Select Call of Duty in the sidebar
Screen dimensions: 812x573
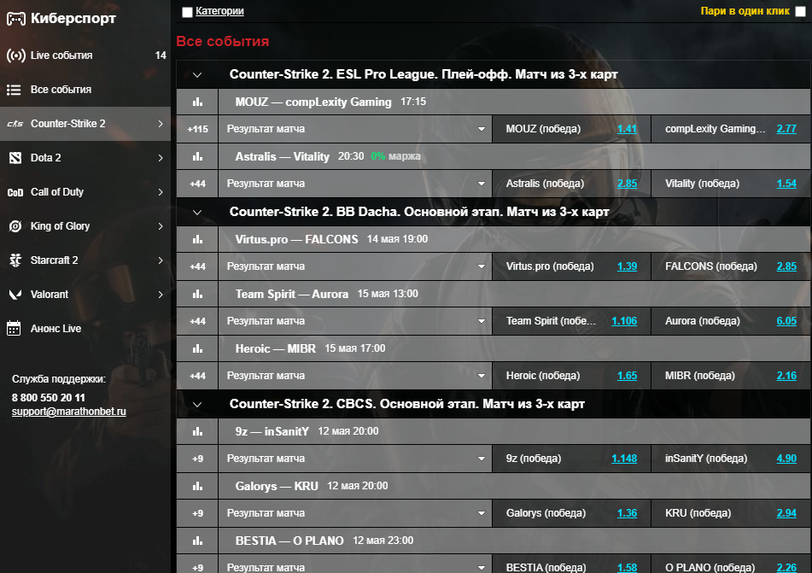coord(85,192)
